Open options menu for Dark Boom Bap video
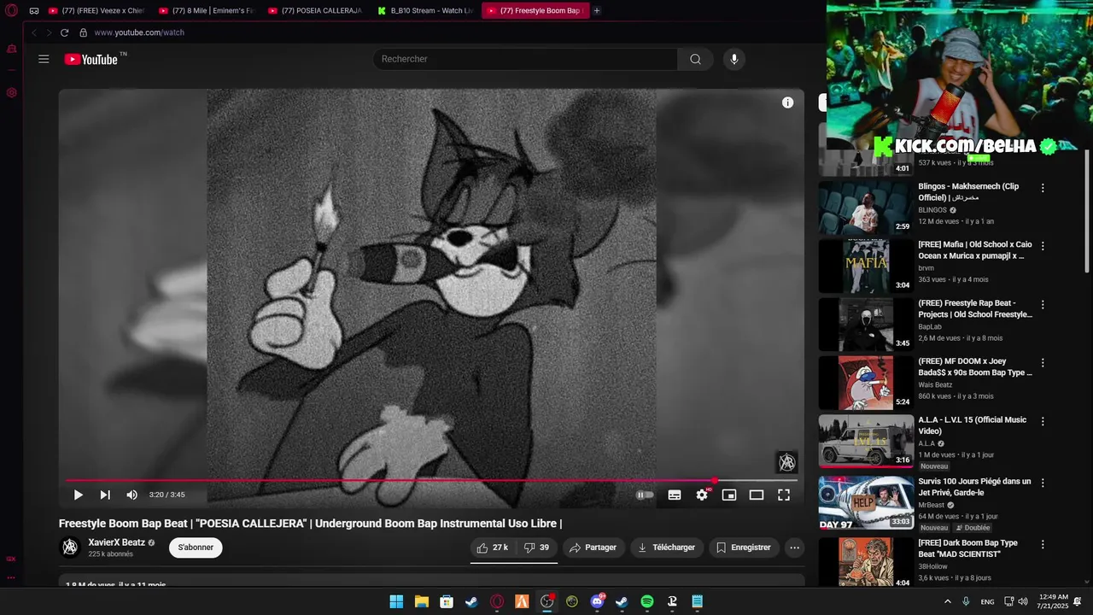Screen dimensions: 1093x615 (1043, 544)
